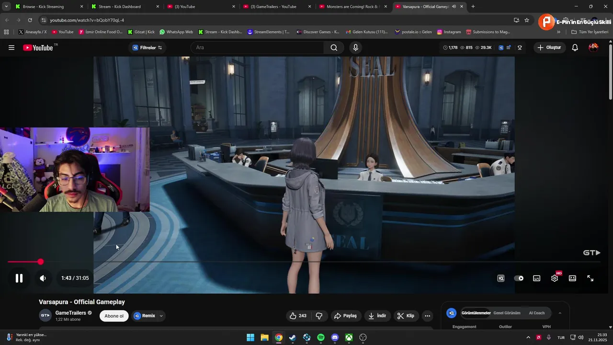This screenshot has height=345, width=613.
Task: Open the YouTube hamburger guide menu
Action: point(11,47)
